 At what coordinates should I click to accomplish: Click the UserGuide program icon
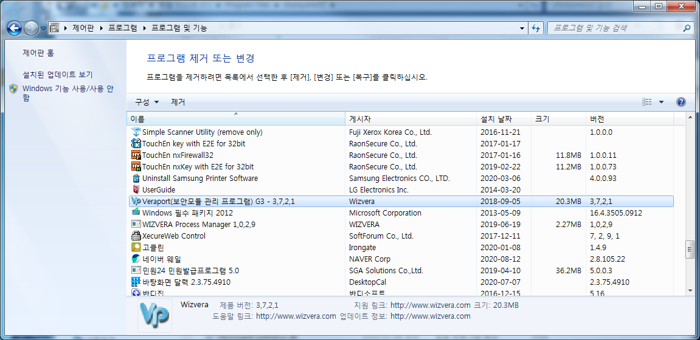click(136, 190)
